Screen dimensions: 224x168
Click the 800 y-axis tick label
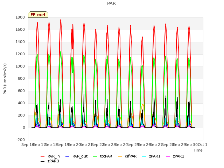(x=21, y=79)
